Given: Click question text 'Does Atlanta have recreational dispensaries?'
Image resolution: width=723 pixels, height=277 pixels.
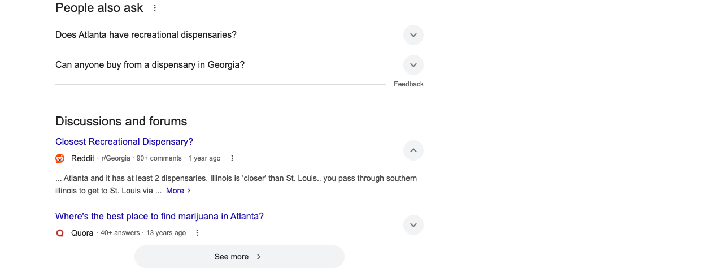Looking at the screenshot, I should point(146,35).
